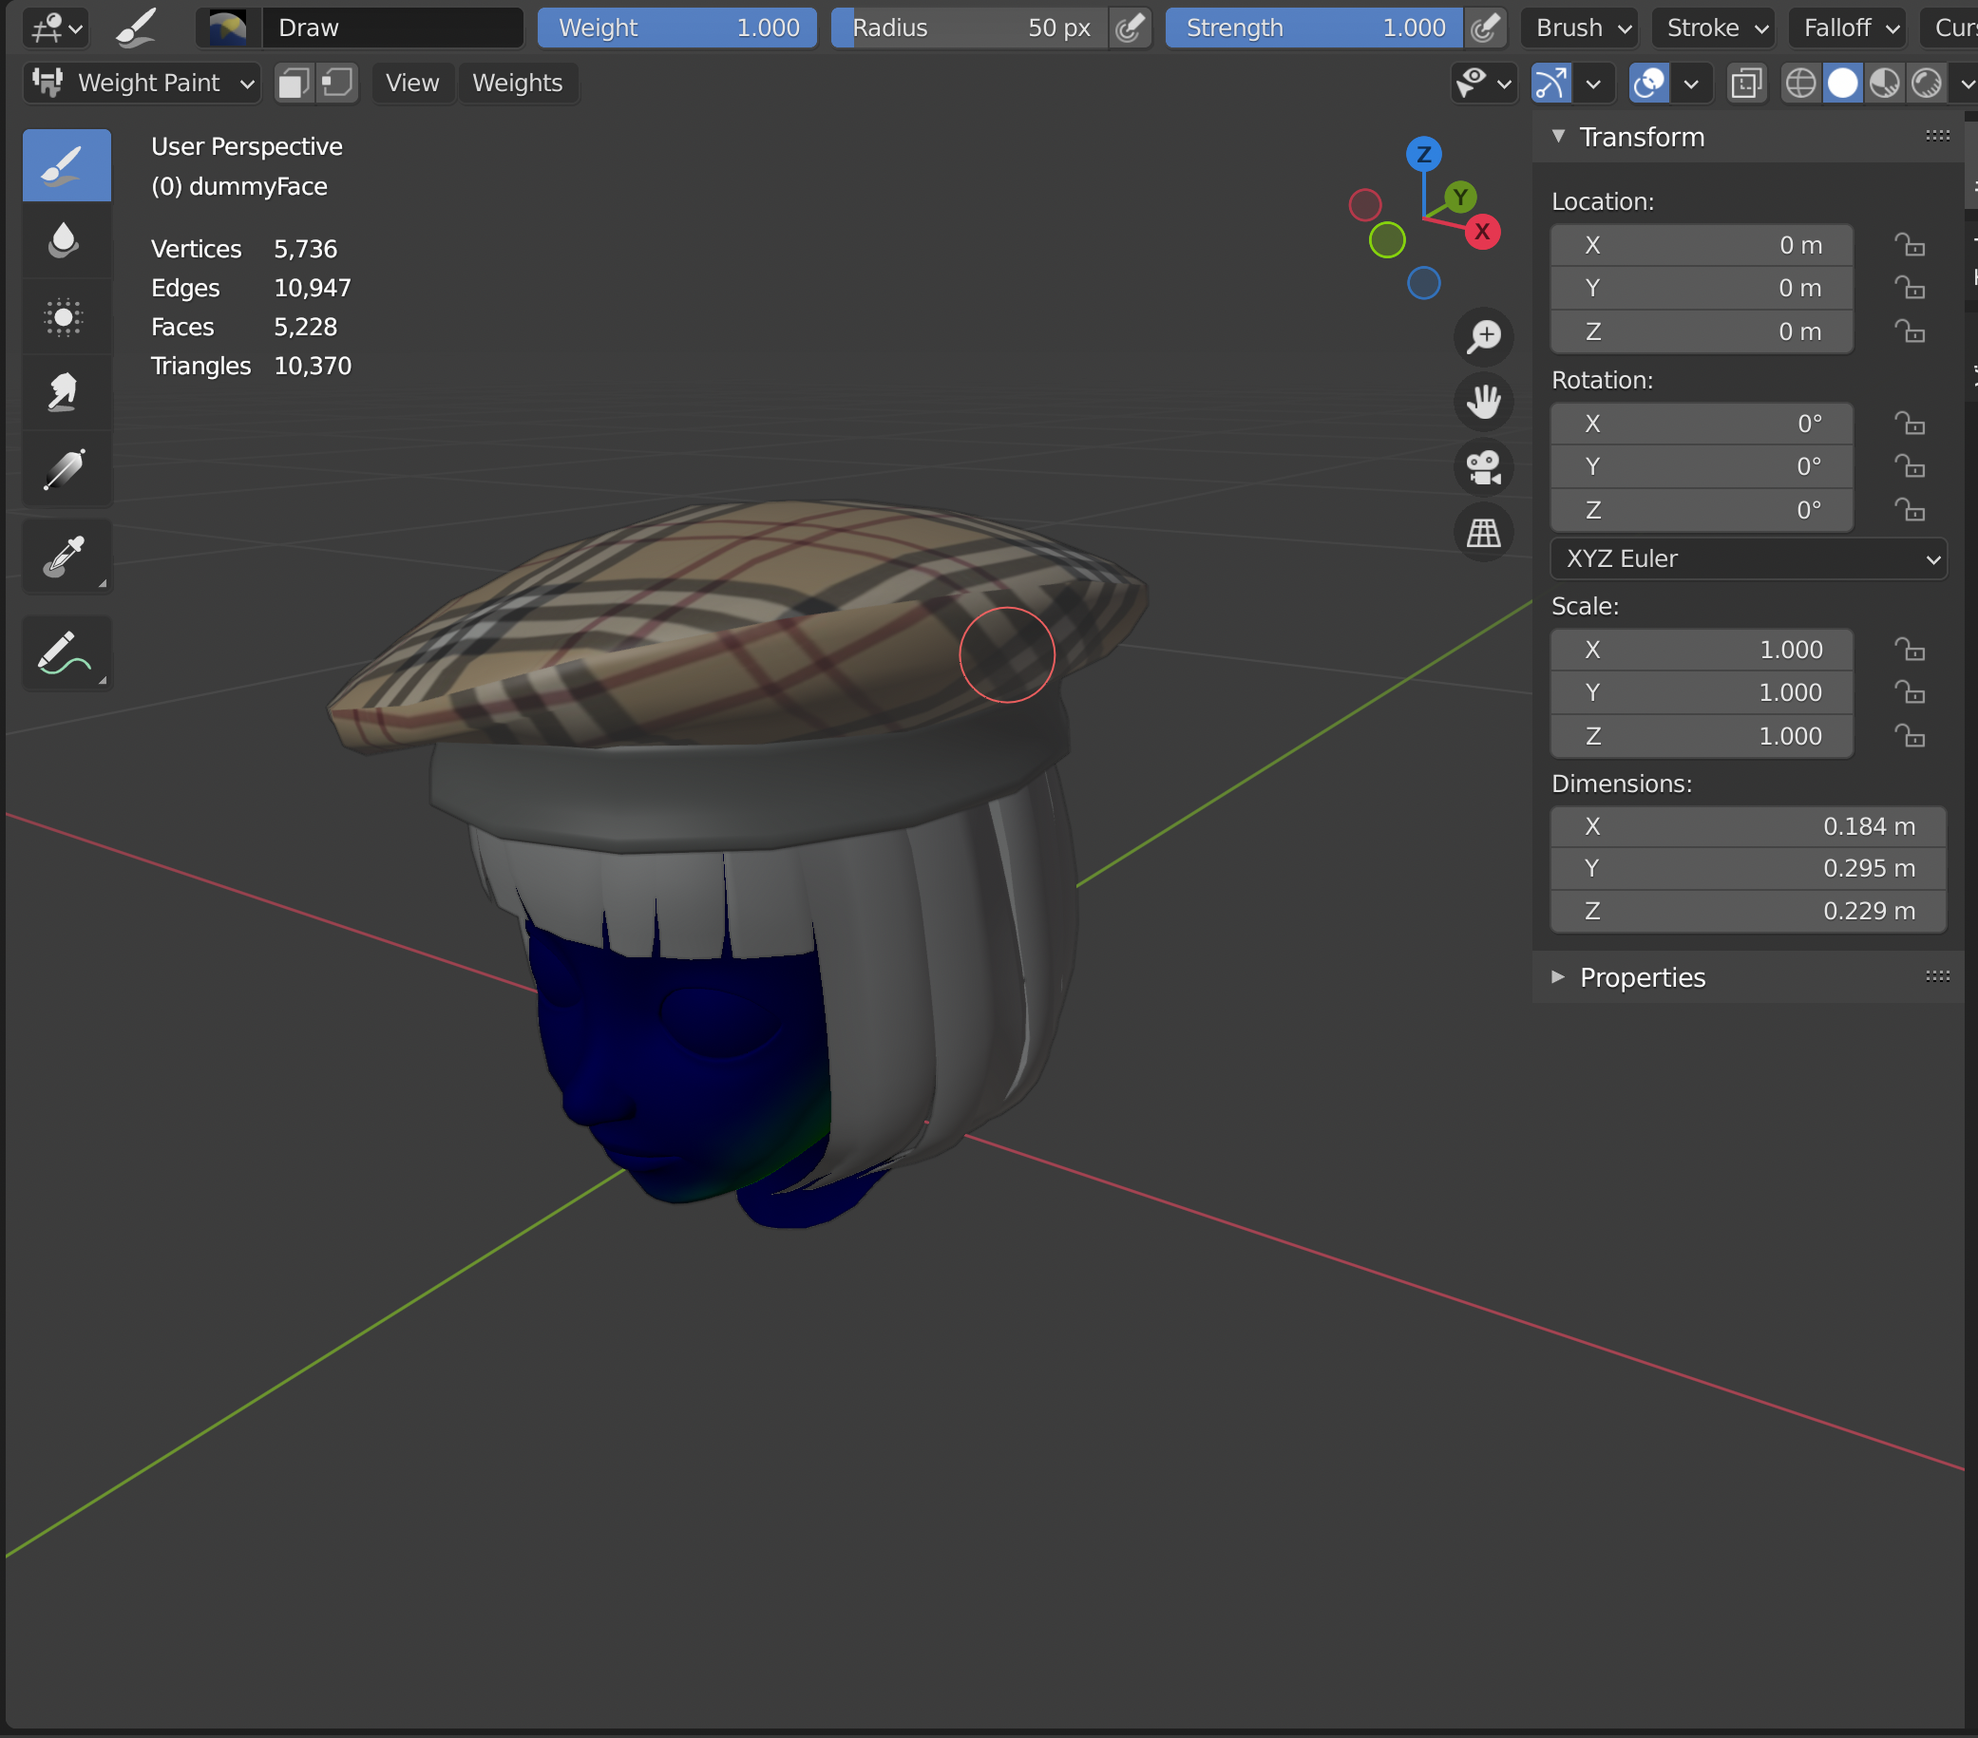Click the negative Y axis gizmo circle
This screenshot has width=1978, height=1738.
click(1387, 240)
